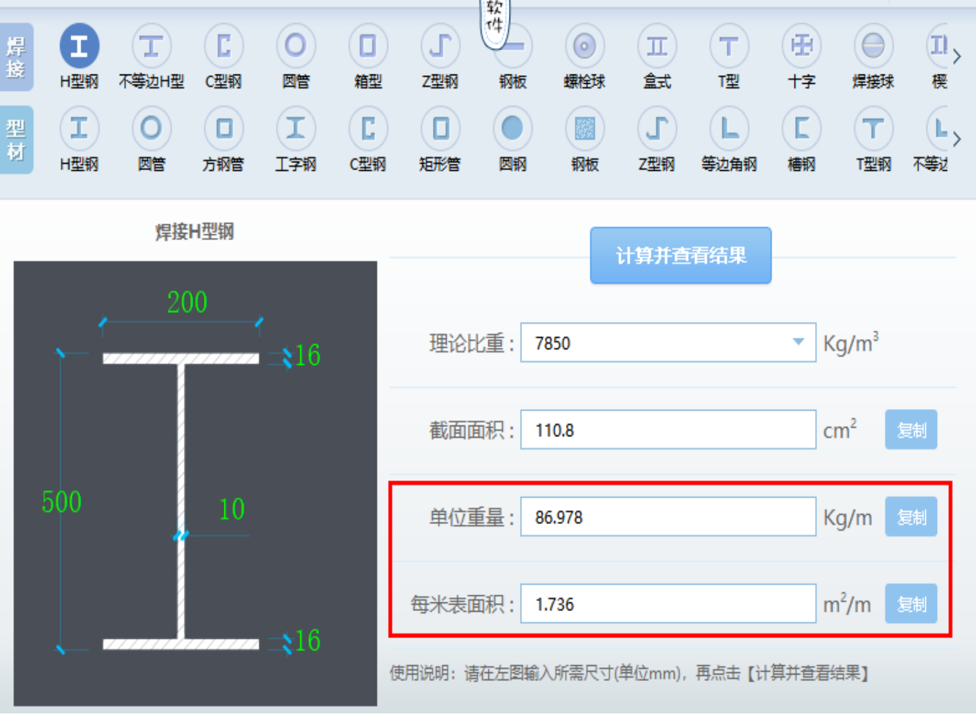Select welded 楔 section icon
This screenshot has width=976, height=714.
point(938,46)
